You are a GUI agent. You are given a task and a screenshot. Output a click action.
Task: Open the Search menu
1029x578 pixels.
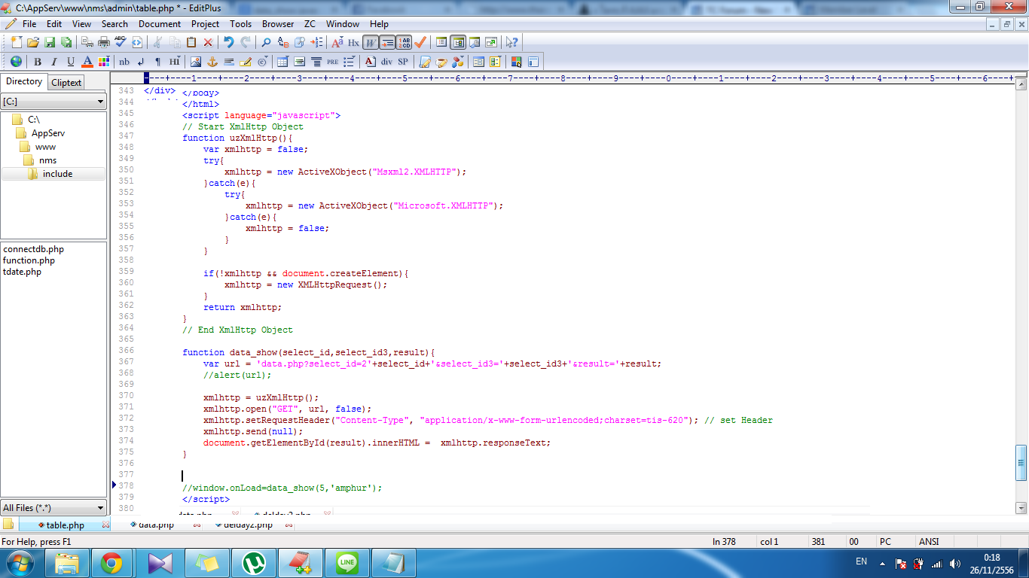(115, 24)
